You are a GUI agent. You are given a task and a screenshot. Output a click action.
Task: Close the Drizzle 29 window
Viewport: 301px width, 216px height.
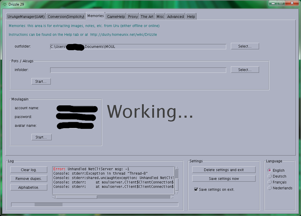coord(292,3)
